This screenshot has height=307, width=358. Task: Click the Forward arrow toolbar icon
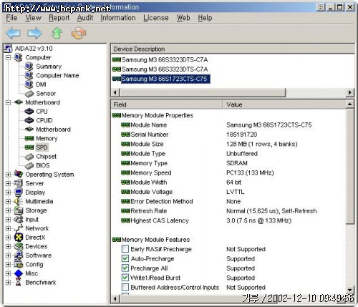pyautogui.click(x=34, y=33)
